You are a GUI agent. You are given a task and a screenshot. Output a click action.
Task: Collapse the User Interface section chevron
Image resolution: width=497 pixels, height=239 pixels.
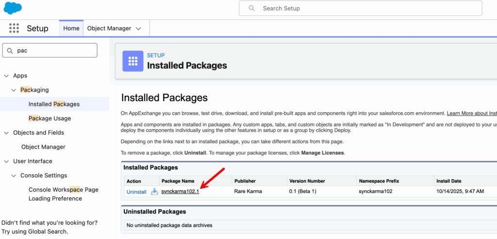point(6,161)
